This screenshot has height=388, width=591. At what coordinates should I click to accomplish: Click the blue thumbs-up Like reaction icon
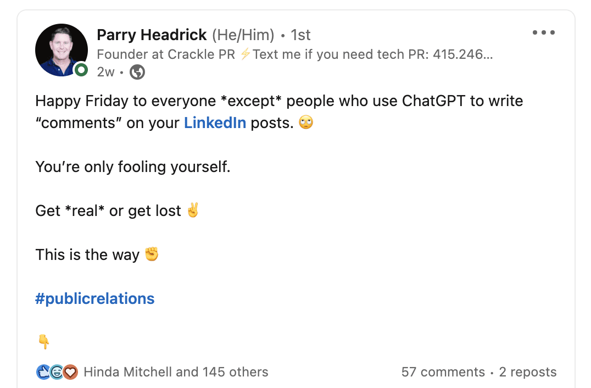coord(44,372)
